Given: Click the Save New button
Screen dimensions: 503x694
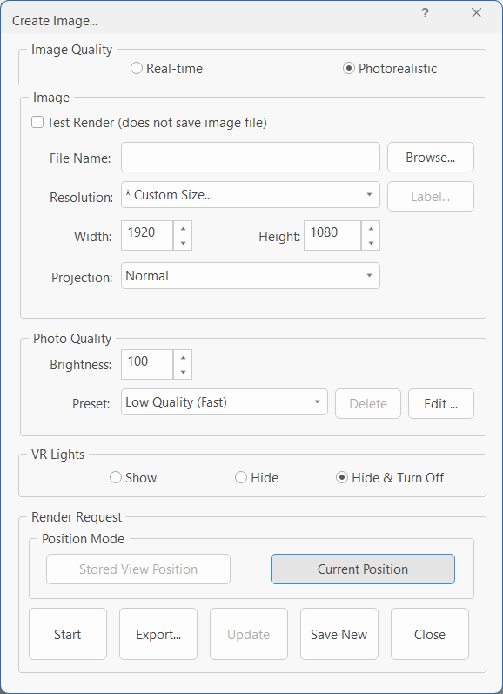Looking at the screenshot, I should (x=339, y=634).
